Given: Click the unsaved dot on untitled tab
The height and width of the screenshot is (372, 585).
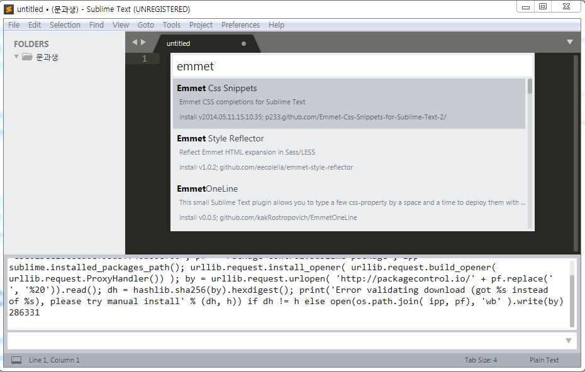Looking at the screenshot, I should (x=243, y=43).
